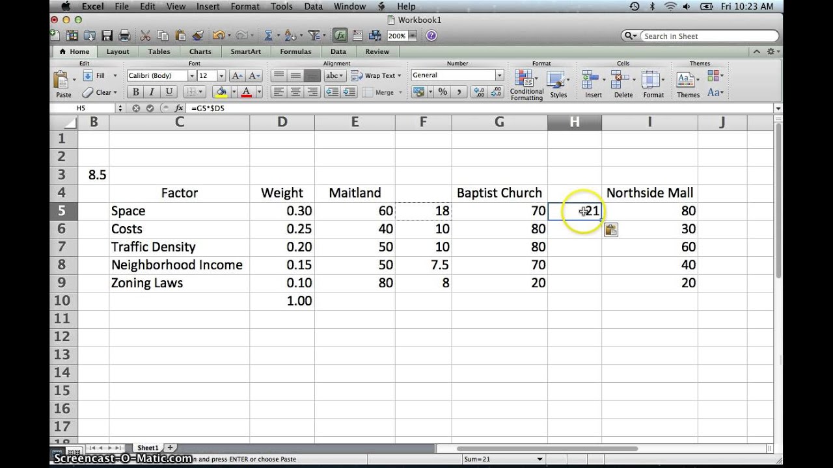
Task: Toggle Align Text Right
Action: click(x=312, y=92)
